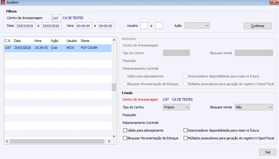Open the Ação filter dropdown
The height and width of the screenshot is (159, 279).
pyautogui.click(x=197, y=26)
